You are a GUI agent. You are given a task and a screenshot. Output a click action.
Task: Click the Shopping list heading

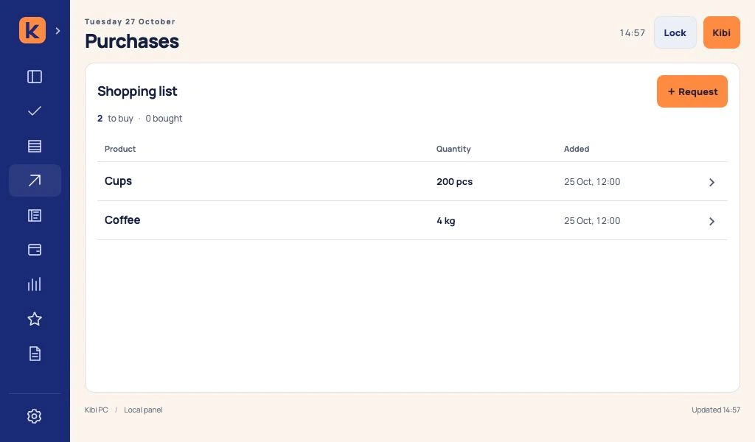point(137,91)
